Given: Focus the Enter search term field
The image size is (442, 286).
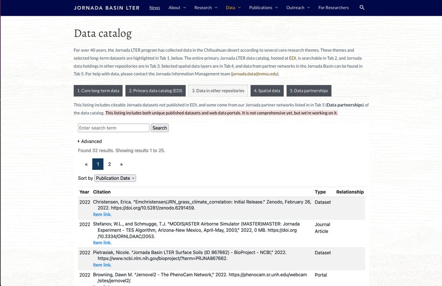Looking at the screenshot, I should point(114,128).
